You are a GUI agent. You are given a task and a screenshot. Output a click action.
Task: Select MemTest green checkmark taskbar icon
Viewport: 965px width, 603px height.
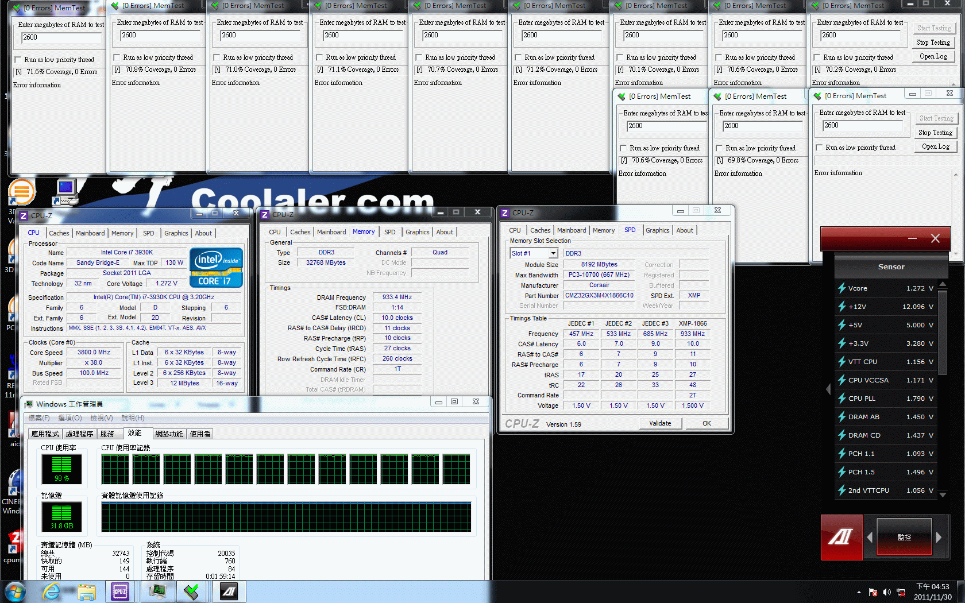tap(192, 592)
